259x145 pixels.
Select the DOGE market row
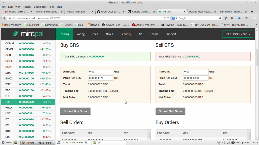(28, 61)
